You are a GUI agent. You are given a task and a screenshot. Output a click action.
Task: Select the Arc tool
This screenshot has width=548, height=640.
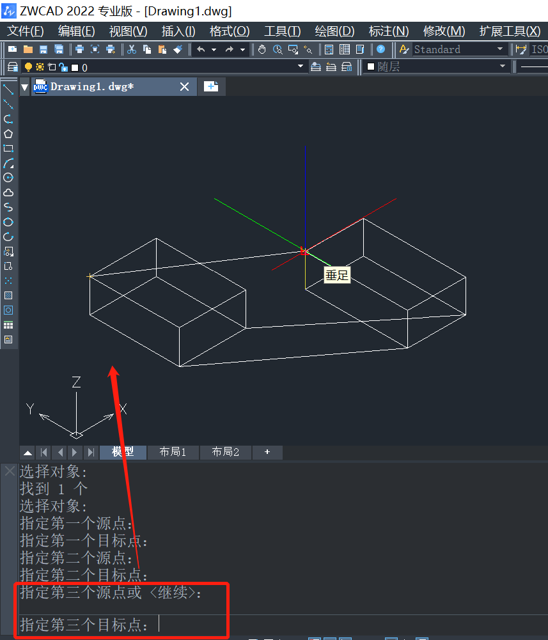pyautogui.click(x=8, y=163)
